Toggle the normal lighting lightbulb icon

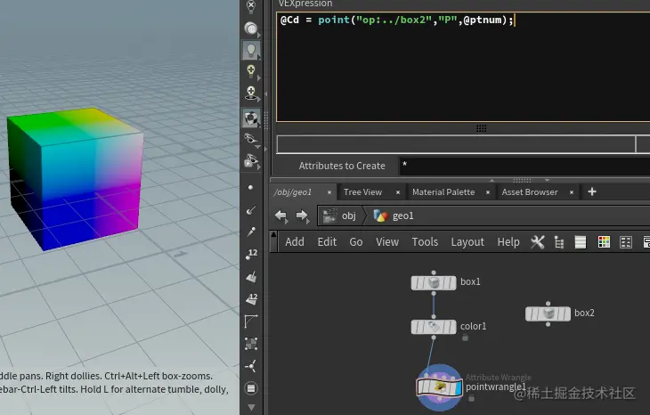point(251,50)
